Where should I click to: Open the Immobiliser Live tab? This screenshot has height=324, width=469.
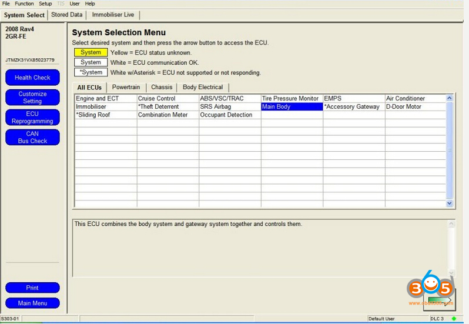click(x=113, y=15)
